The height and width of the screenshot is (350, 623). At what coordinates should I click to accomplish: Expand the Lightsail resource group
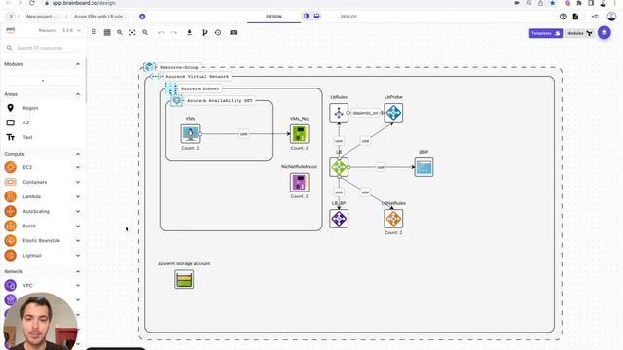pyautogui.click(x=78, y=255)
